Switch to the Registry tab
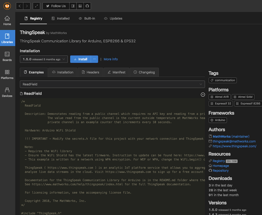Image resolution: width=262 pixels, height=215 pixels. 33,18
